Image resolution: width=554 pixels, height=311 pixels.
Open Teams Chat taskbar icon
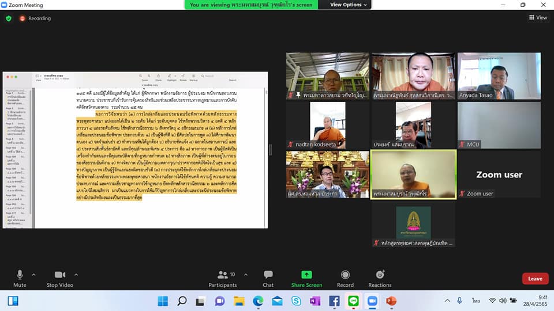coord(220,301)
